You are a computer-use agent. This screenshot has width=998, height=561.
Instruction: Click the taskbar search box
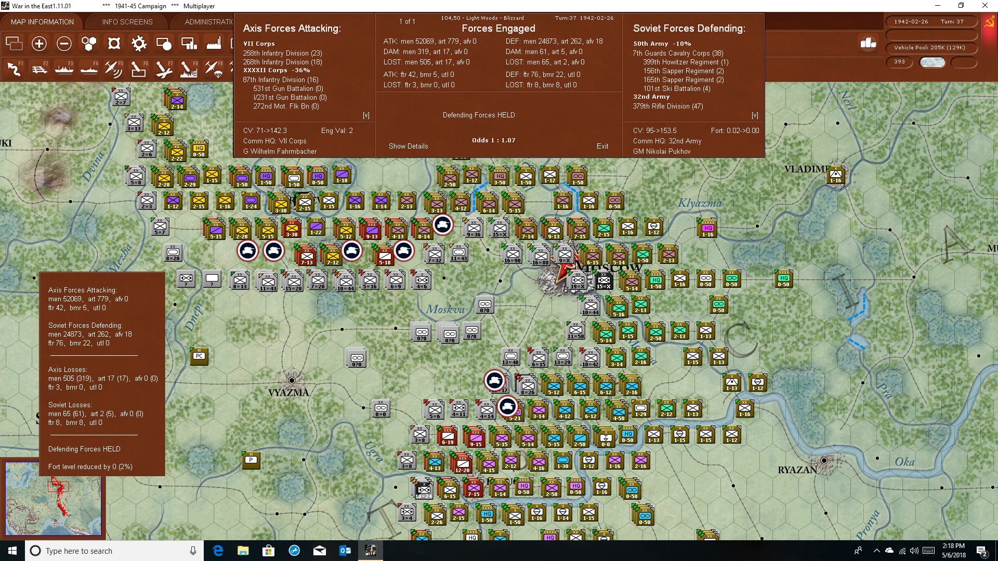(x=114, y=551)
